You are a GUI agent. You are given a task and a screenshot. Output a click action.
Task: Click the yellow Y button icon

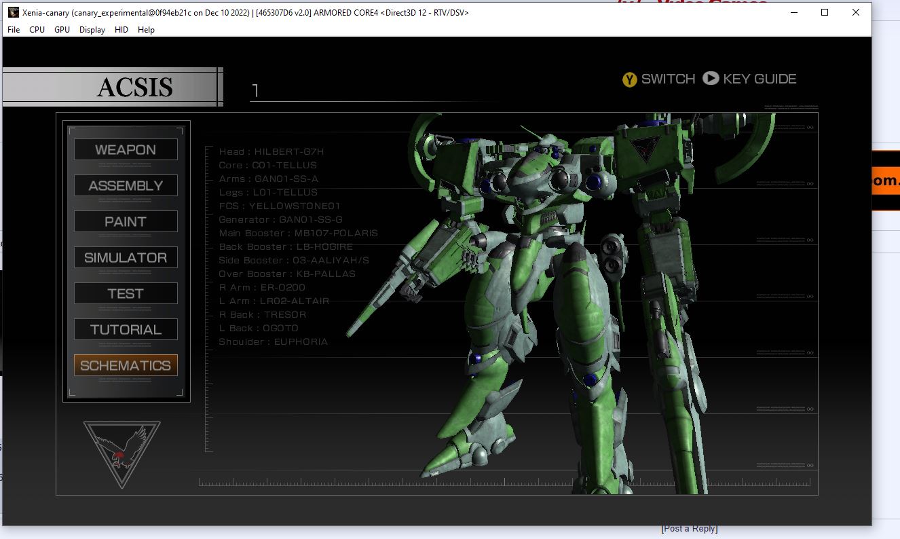630,79
